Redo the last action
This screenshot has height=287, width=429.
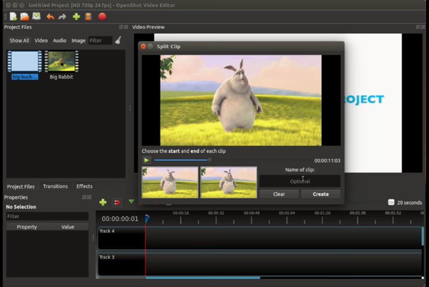click(63, 17)
